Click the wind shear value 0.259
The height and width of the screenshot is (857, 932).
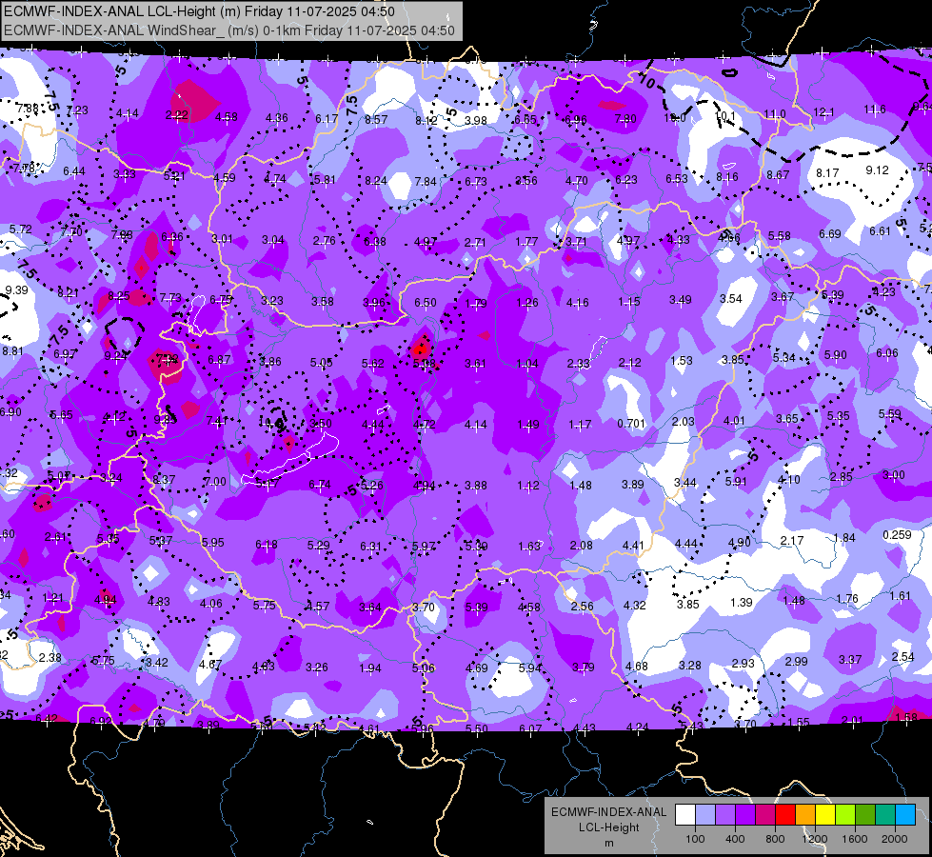pyautogui.click(x=897, y=534)
